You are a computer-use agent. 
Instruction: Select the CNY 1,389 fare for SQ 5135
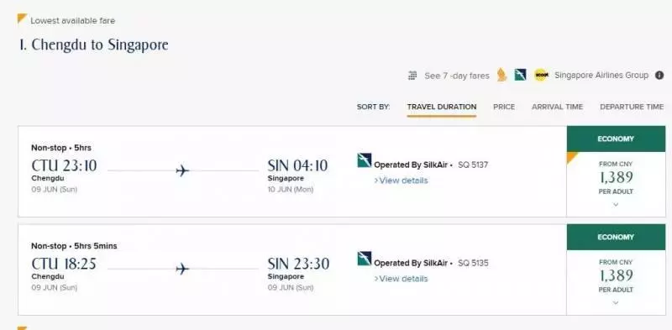[616, 275]
